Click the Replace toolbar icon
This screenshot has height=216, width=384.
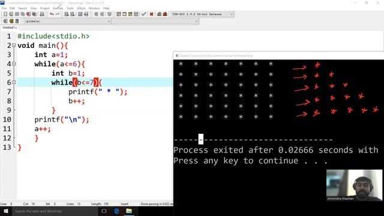click(72, 14)
